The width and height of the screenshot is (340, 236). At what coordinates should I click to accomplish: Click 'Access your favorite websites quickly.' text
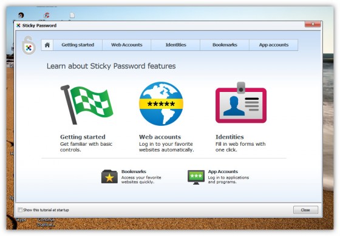(x=141, y=180)
